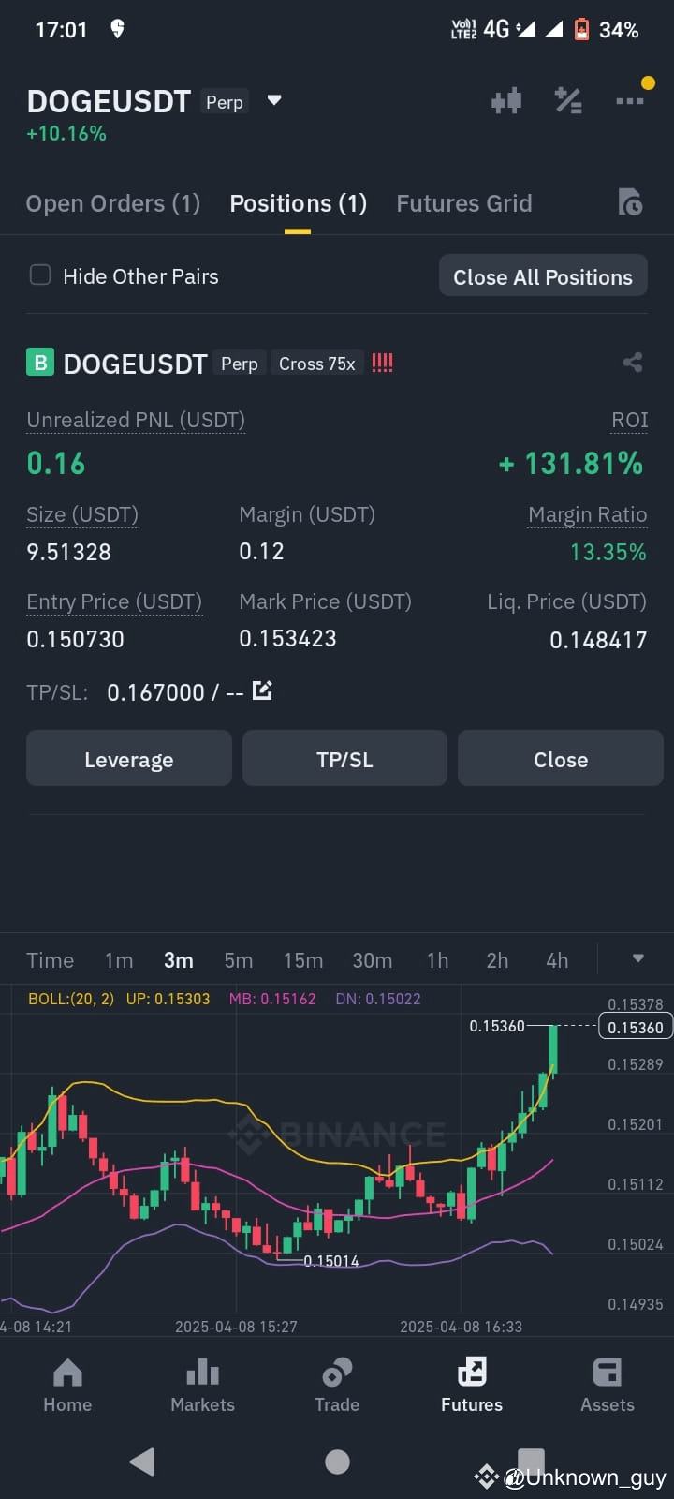Select the 15m chart interval
Viewport: 674px width, 1499px height.
303,960
